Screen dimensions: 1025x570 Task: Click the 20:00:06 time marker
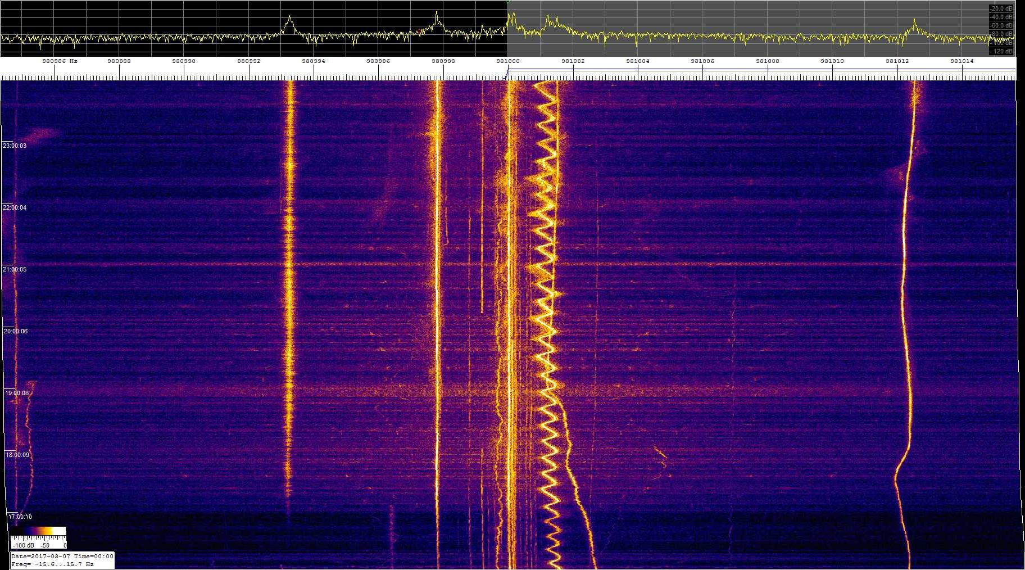16,331
